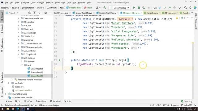Expand the ZZDoptional folder

[x=19, y=54]
